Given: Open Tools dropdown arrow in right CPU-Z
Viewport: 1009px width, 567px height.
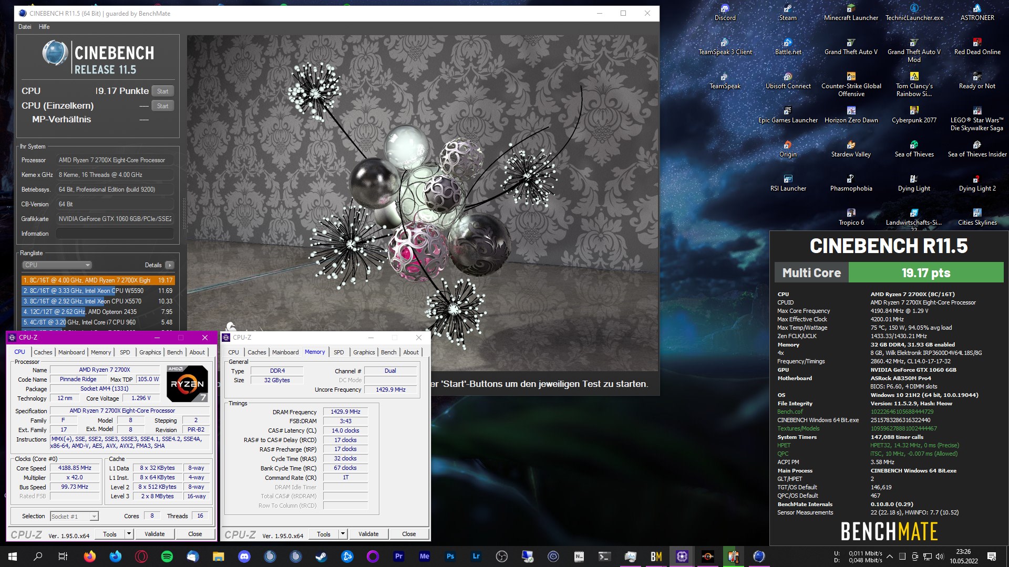Looking at the screenshot, I should [343, 534].
